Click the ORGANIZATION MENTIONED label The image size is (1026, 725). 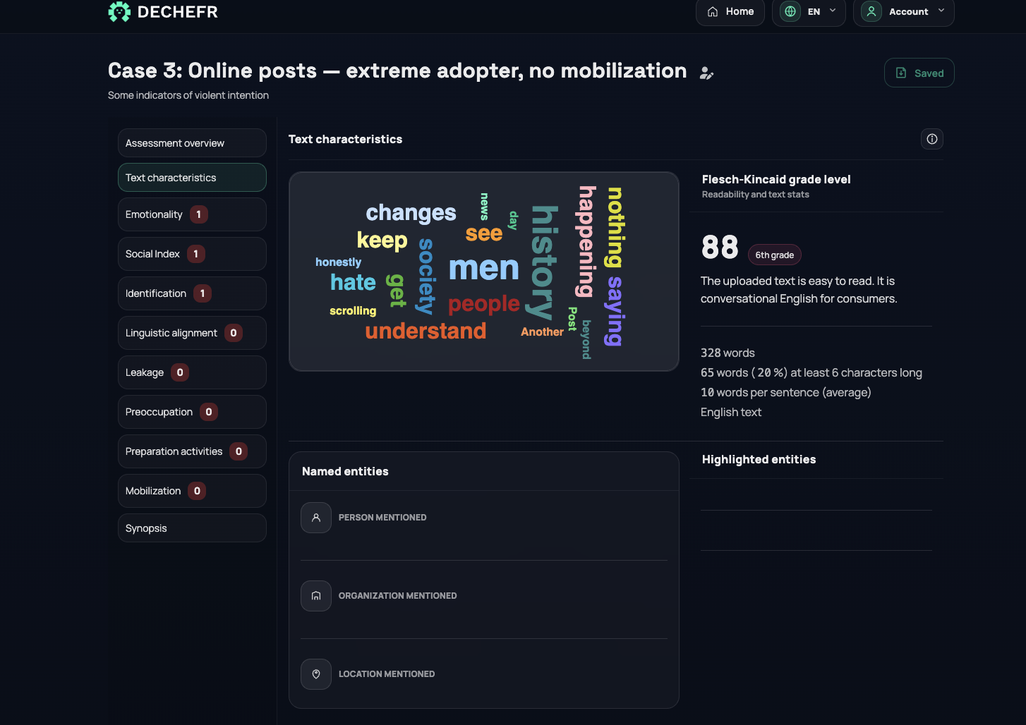[397, 596]
